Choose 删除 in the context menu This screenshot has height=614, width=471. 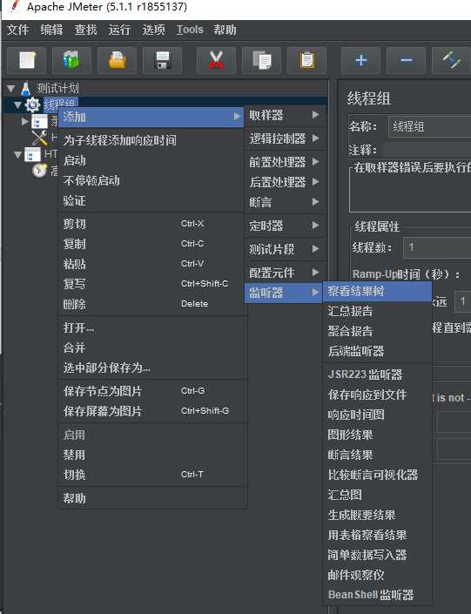(151, 304)
